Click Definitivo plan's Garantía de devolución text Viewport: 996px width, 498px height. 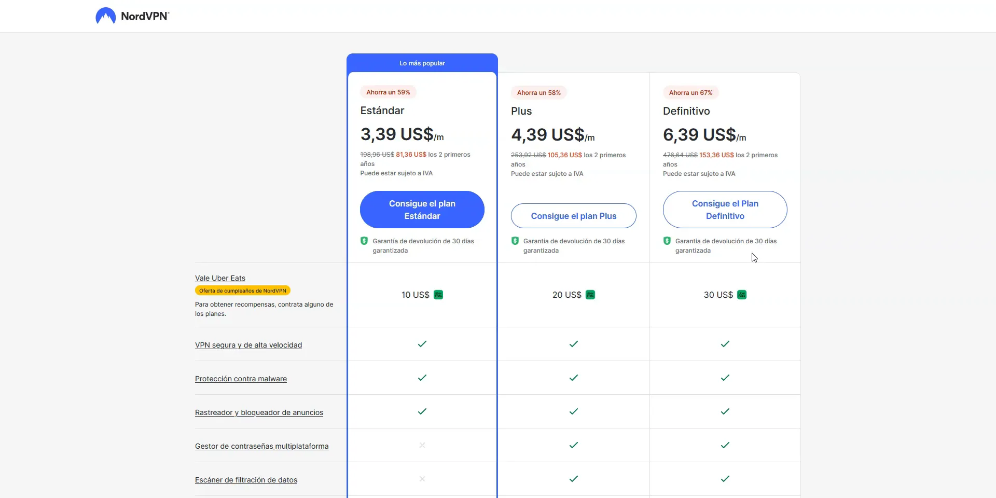point(726,246)
